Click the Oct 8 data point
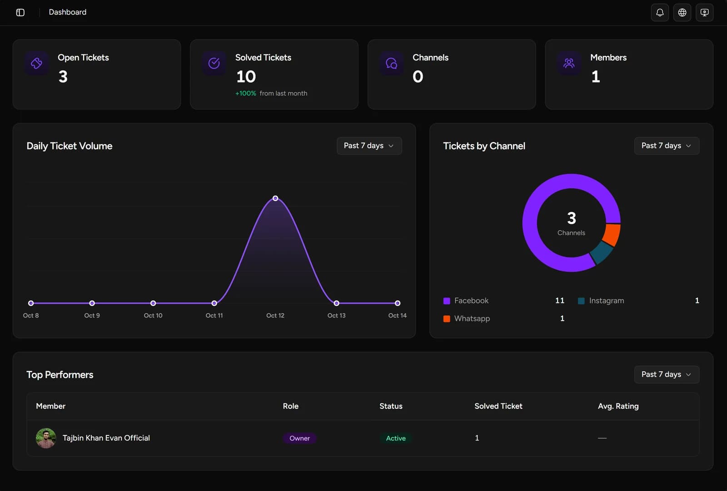Viewport: 727px width, 491px height. tap(31, 303)
